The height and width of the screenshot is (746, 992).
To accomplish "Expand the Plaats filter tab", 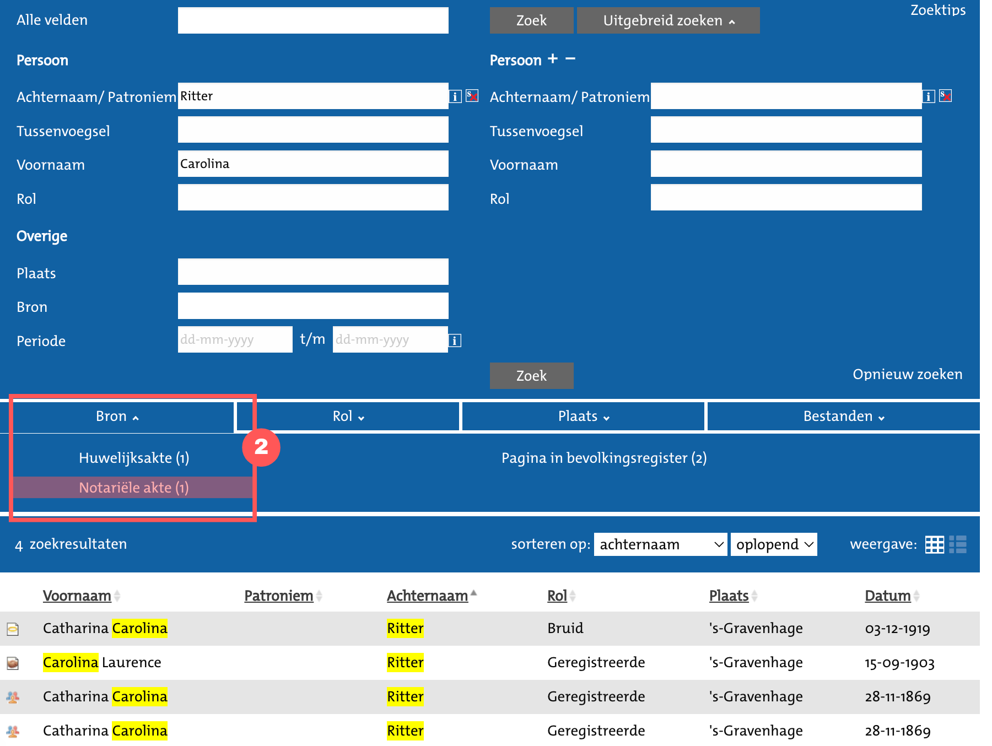I will [583, 417].
